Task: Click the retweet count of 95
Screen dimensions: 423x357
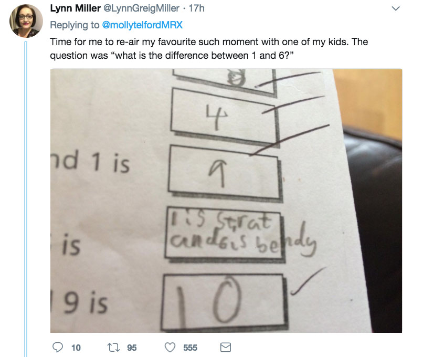Action: (132, 347)
